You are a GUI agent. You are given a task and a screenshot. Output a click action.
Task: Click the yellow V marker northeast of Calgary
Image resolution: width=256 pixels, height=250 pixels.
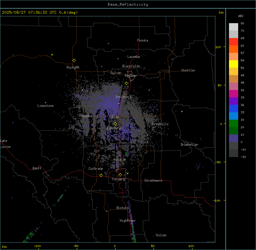click(x=127, y=173)
